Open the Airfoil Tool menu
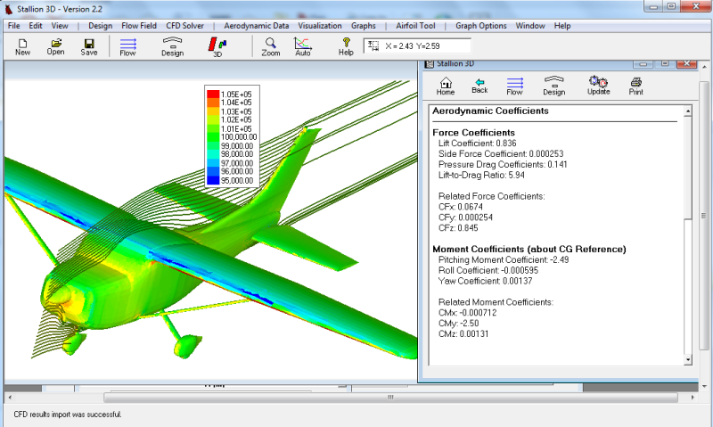Screen dimensions: 713x427 415,26
